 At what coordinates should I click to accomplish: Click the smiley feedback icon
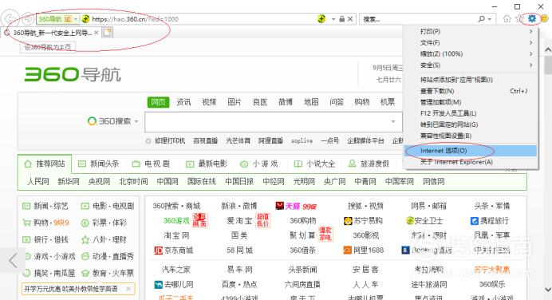tap(544, 18)
